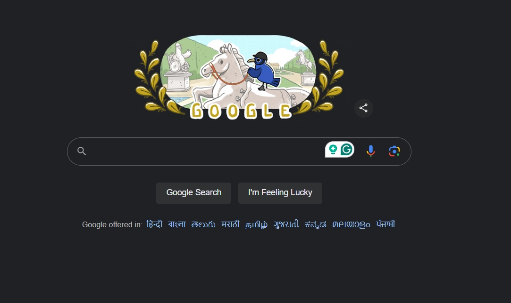Start voice search with microphone icon
The width and height of the screenshot is (511, 303).
point(370,151)
